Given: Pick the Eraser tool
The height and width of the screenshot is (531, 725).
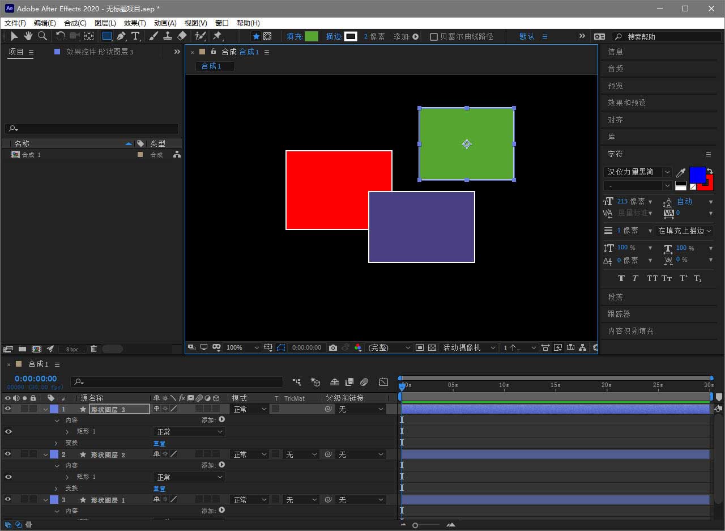Looking at the screenshot, I should [x=182, y=36].
